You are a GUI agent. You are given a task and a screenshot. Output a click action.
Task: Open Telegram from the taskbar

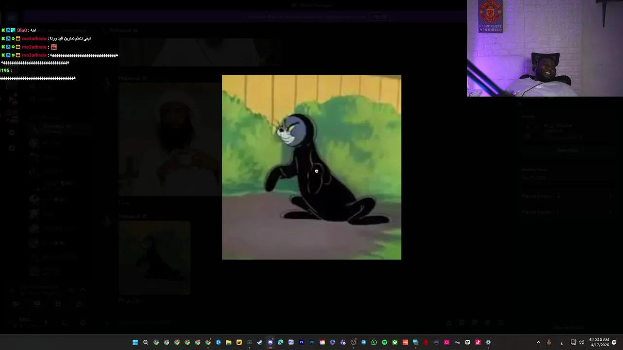pos(364,342)
